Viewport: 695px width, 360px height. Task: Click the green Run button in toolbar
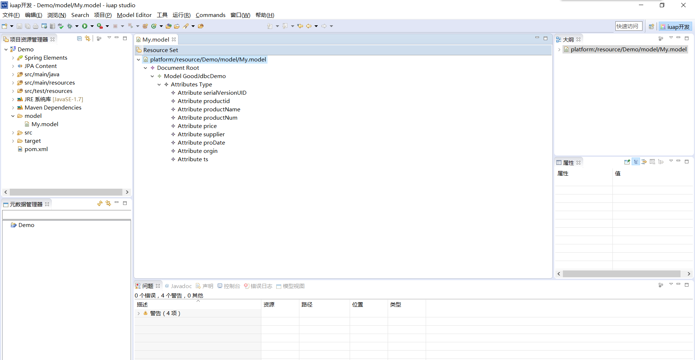pyautogui.click(x=85, y=26)
